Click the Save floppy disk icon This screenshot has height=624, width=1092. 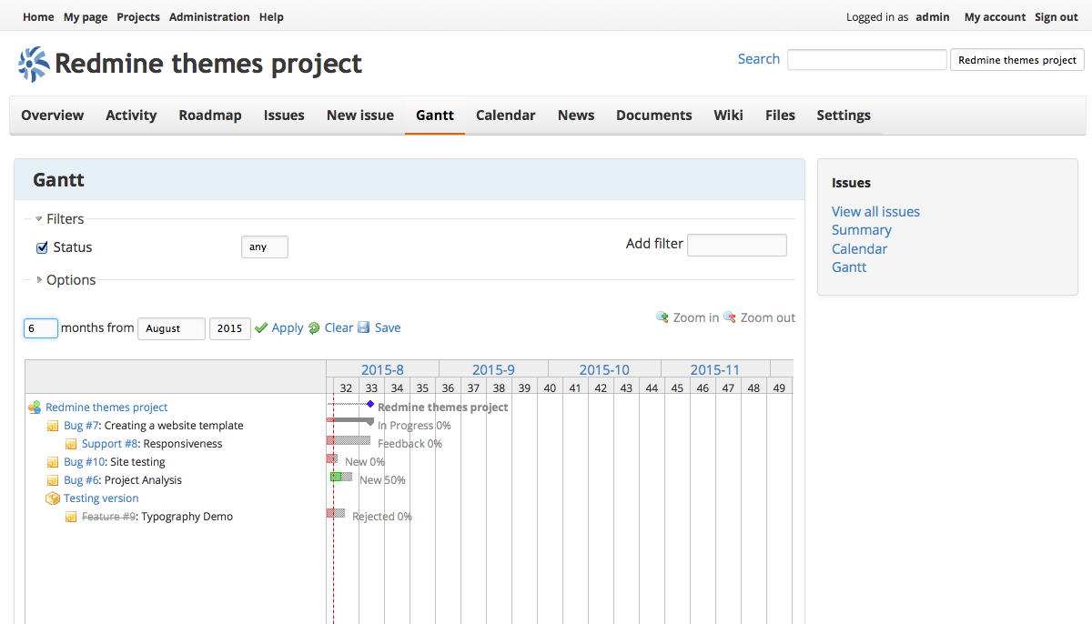pyautogui.click(x=364, y=327)
